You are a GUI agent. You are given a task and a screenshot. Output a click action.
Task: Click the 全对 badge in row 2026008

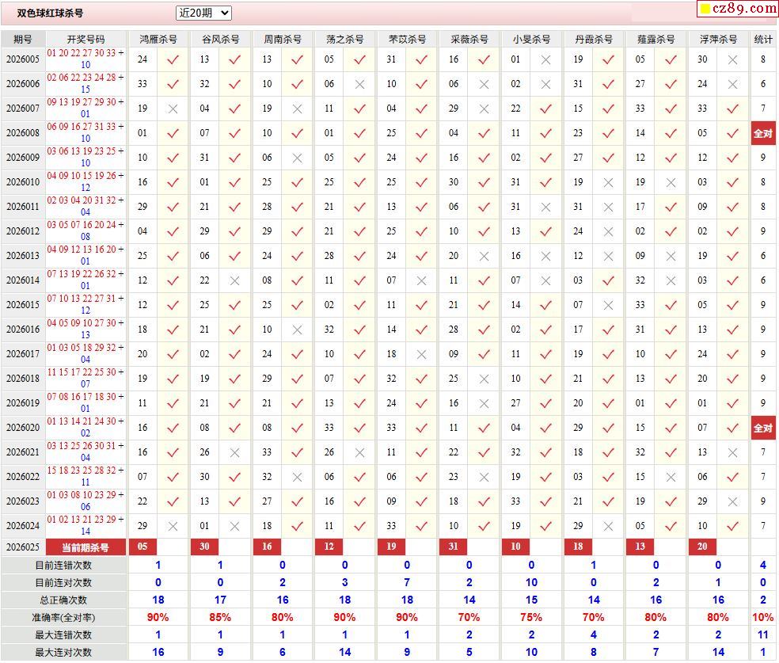click(x=763, y=133)
